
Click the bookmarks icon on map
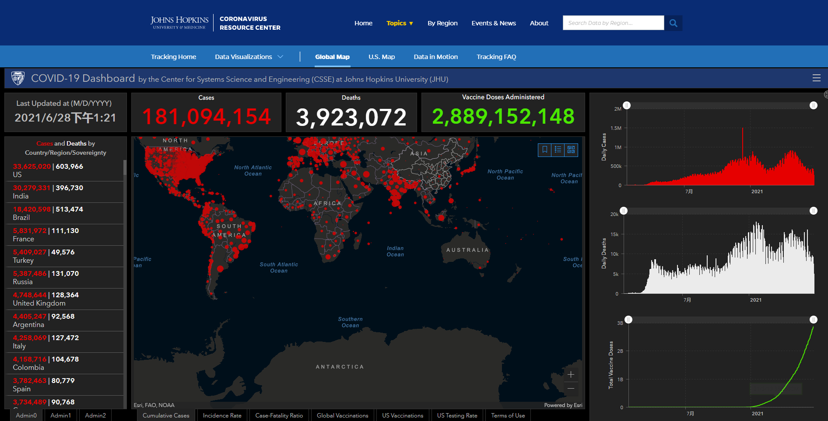coord(545,150)
